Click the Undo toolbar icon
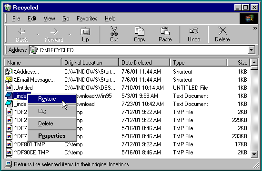 pyautogui.click(x=194, y=31)
